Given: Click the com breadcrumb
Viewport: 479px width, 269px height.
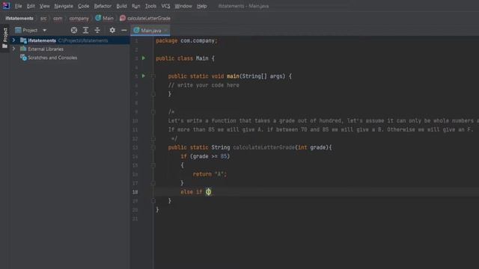Looking at the screenshot, I should click(58, 18).
